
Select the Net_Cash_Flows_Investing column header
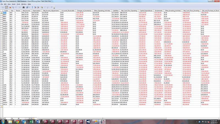pyautogui.click(x=191, y=11)
